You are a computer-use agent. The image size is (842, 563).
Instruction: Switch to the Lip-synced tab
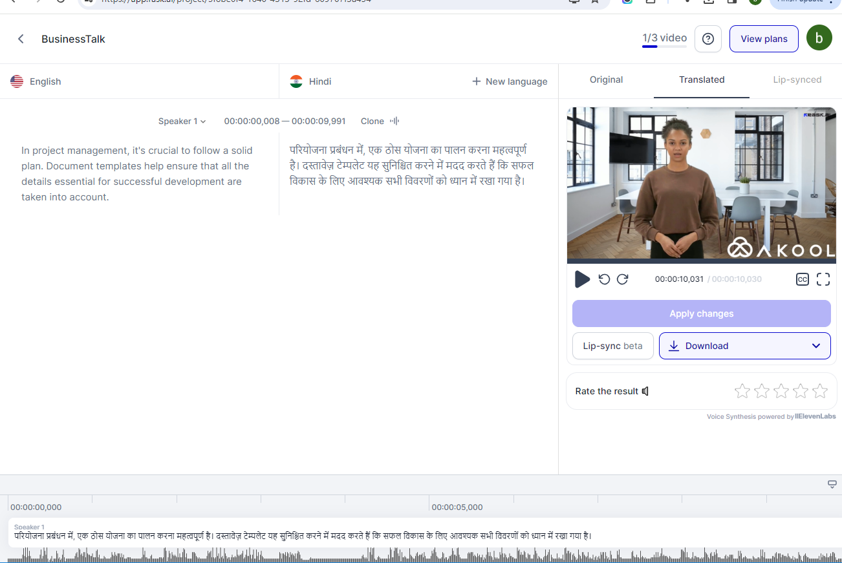(797, 80)
